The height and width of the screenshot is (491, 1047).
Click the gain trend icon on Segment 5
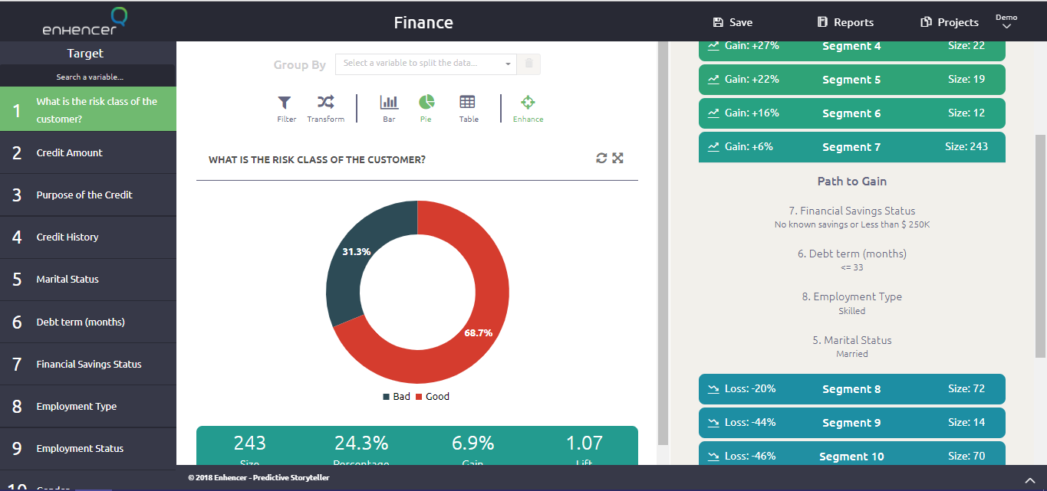pyautogui.click(x=713, y=80)
